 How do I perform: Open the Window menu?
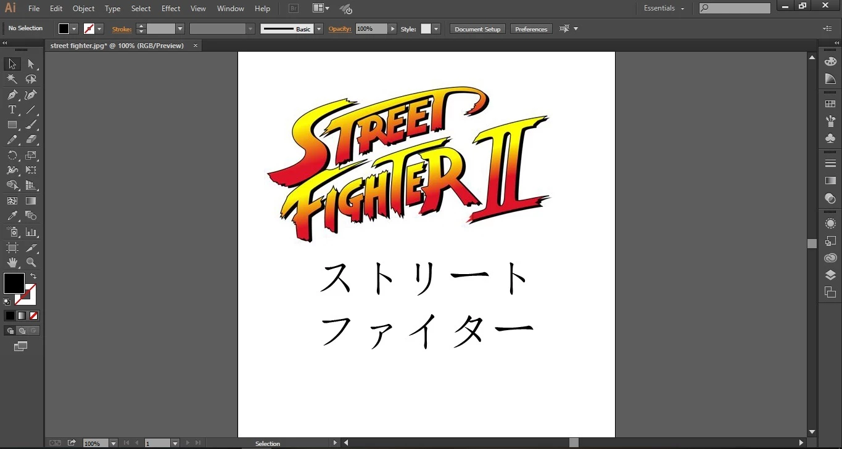click(x=231, y=9)
